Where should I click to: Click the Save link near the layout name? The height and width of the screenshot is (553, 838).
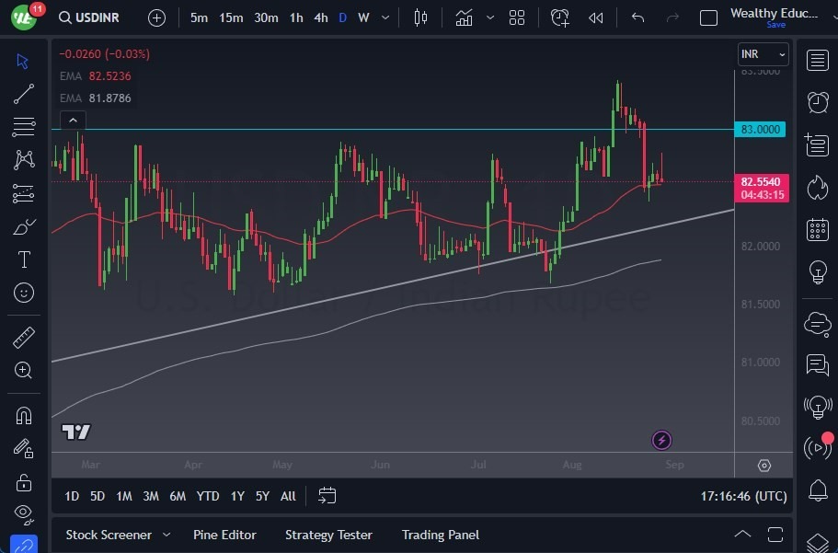(776, 25)
